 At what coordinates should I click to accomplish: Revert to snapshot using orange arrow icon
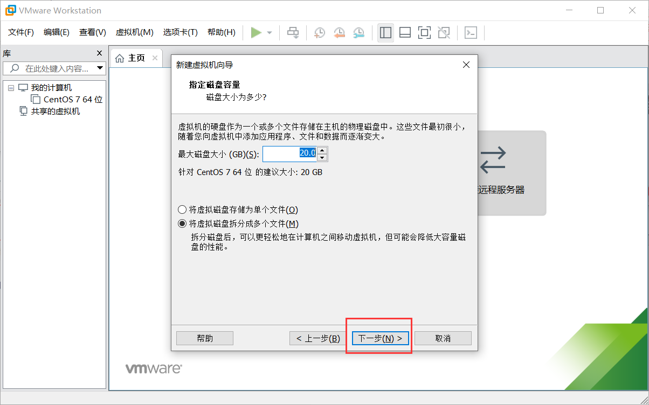click(339, 33)
